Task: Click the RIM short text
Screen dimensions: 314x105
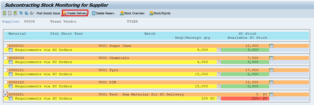Action: coord(113,82)
